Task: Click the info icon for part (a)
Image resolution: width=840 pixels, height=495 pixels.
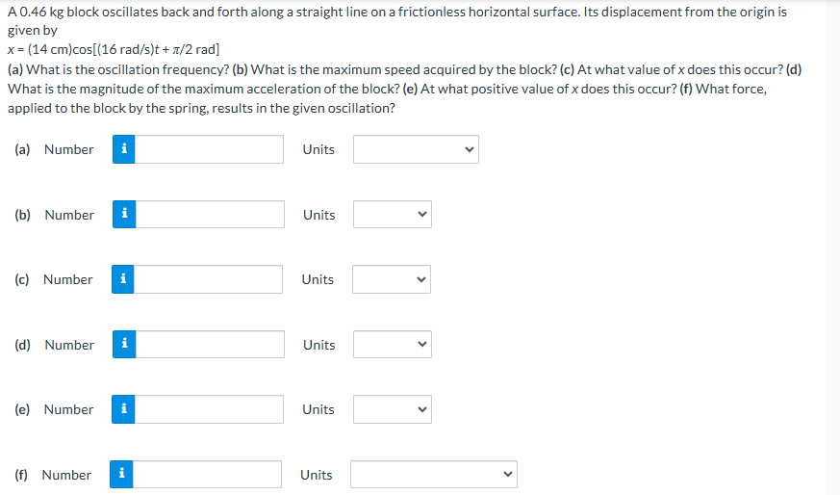Action: (x=123, y=149)
